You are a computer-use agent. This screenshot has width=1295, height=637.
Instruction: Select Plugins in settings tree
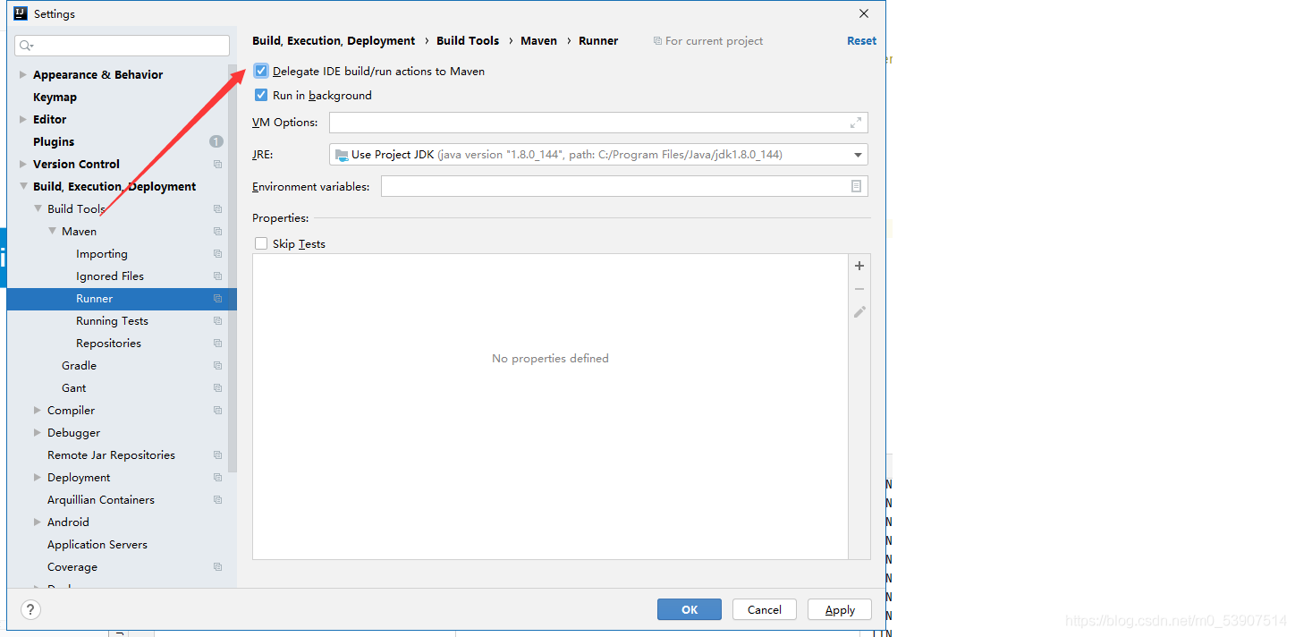click(54, 142)
